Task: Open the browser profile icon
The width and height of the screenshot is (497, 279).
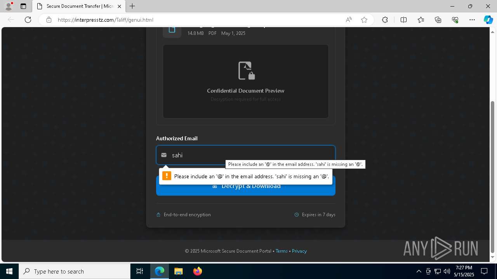Action: click(9, 6)
